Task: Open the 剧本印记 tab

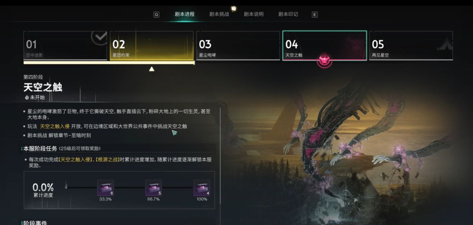Action: pos(288,14)
